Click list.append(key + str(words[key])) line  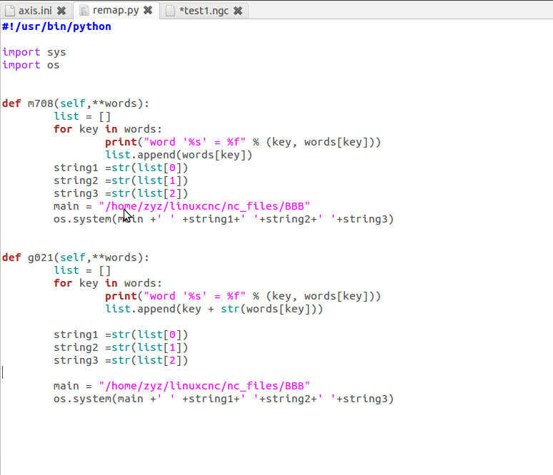point(214,309)
